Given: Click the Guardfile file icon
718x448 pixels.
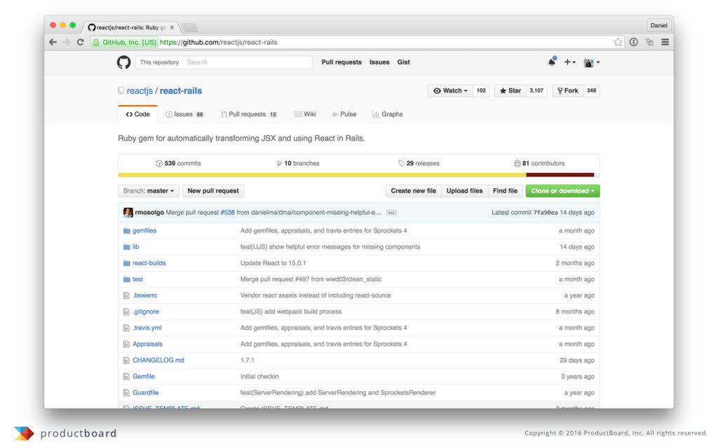Looking at the screenshot, I should click(126, 393).
